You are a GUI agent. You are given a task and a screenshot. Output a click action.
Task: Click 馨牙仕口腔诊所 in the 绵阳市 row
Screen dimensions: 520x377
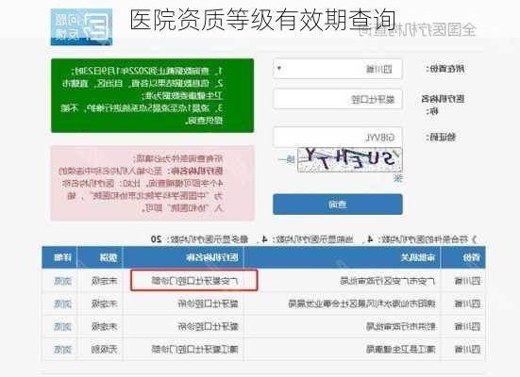(x=208, y=303)
